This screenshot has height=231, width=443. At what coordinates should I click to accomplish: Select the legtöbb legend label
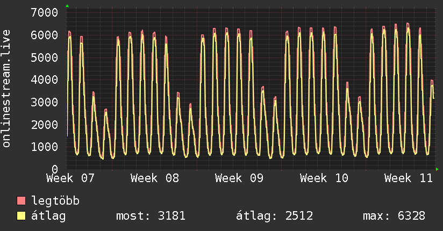tap(55, 201)
